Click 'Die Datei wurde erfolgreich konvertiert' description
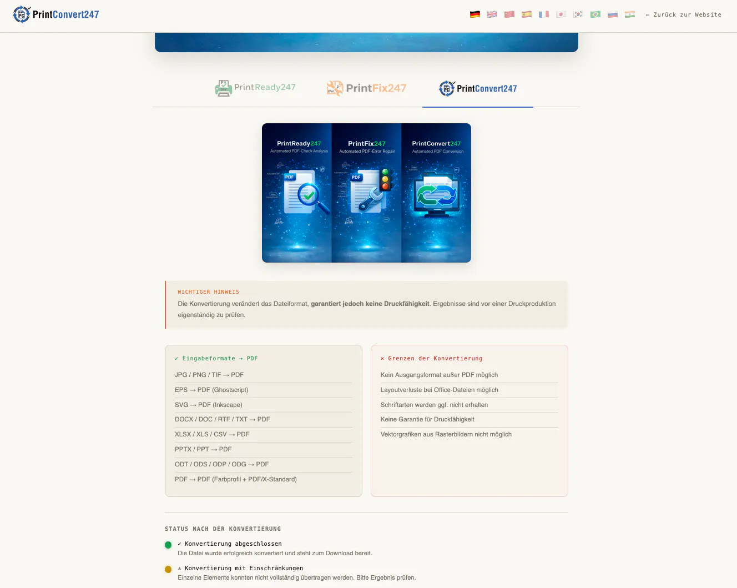 tap(275, 553)
